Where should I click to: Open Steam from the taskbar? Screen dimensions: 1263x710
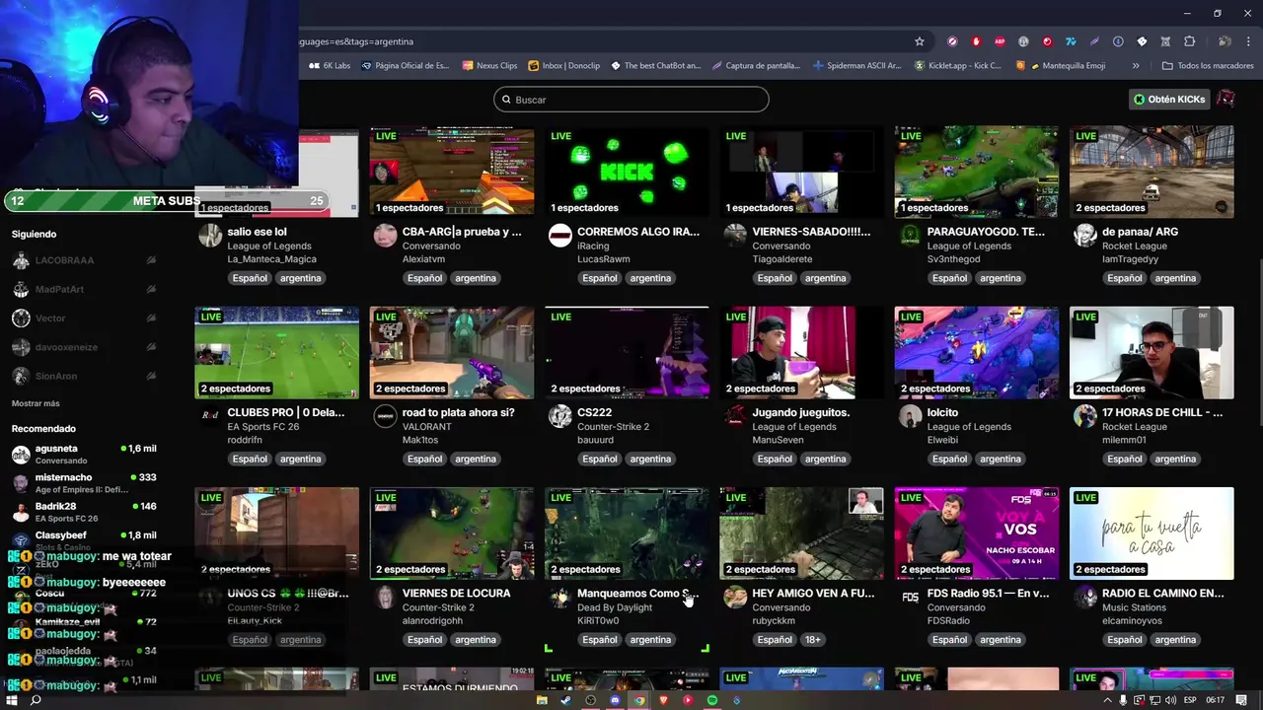566,700
